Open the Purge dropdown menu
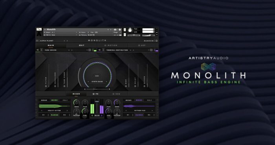 [117, 32]
